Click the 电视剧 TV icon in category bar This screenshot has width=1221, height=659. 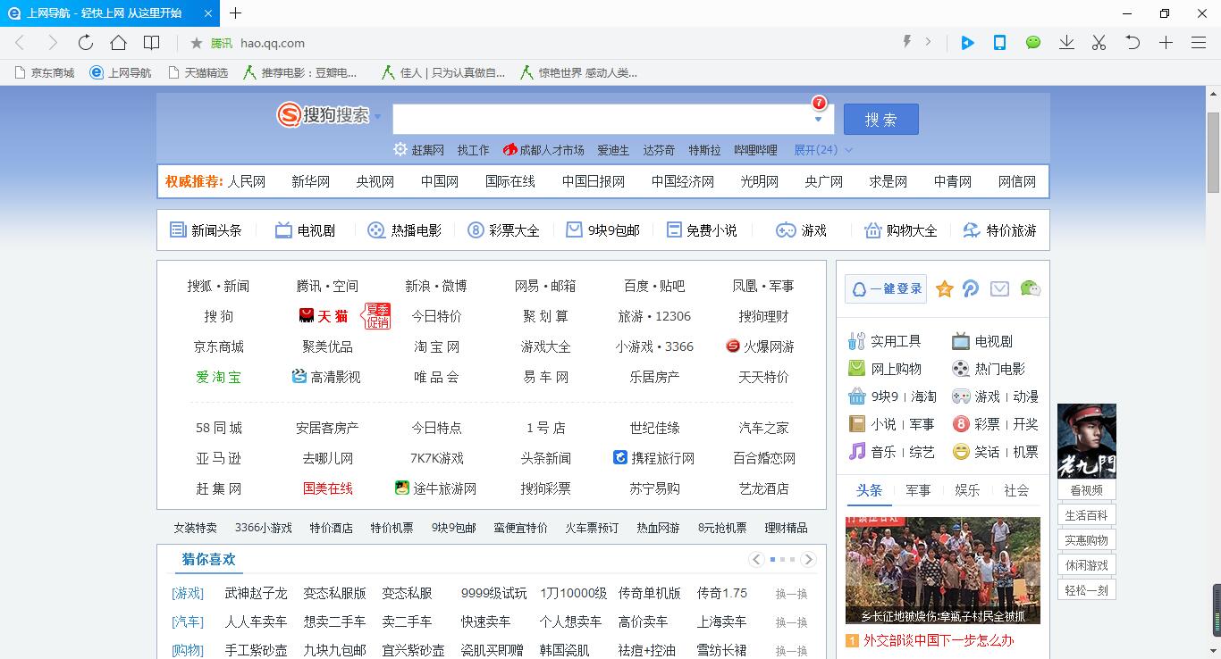[x=283, y=230]
